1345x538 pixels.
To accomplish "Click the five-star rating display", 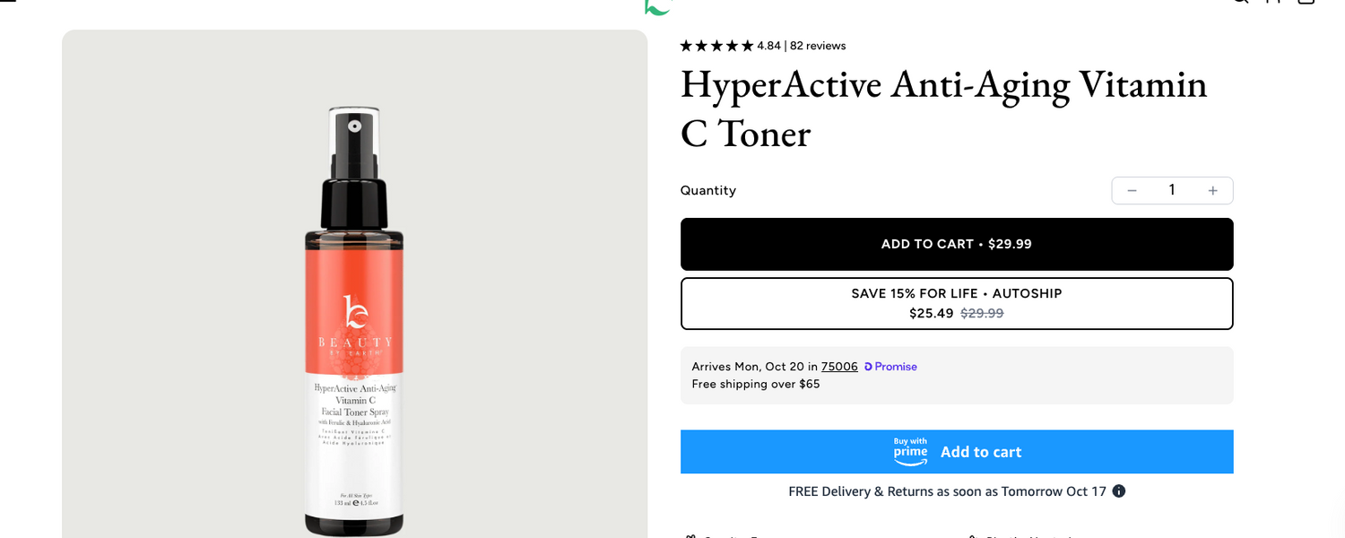I will click(x=716, y=45).
